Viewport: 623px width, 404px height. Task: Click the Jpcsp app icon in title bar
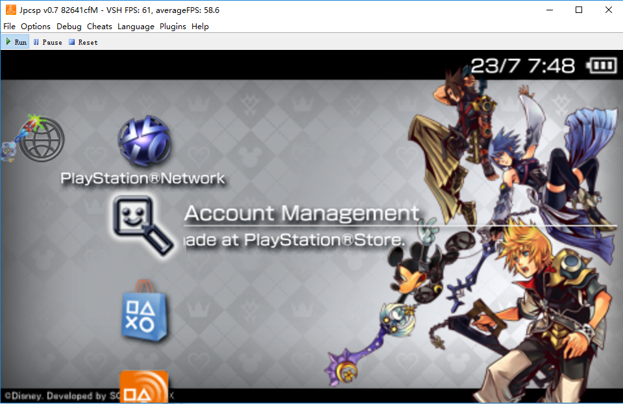coord(11,10)
